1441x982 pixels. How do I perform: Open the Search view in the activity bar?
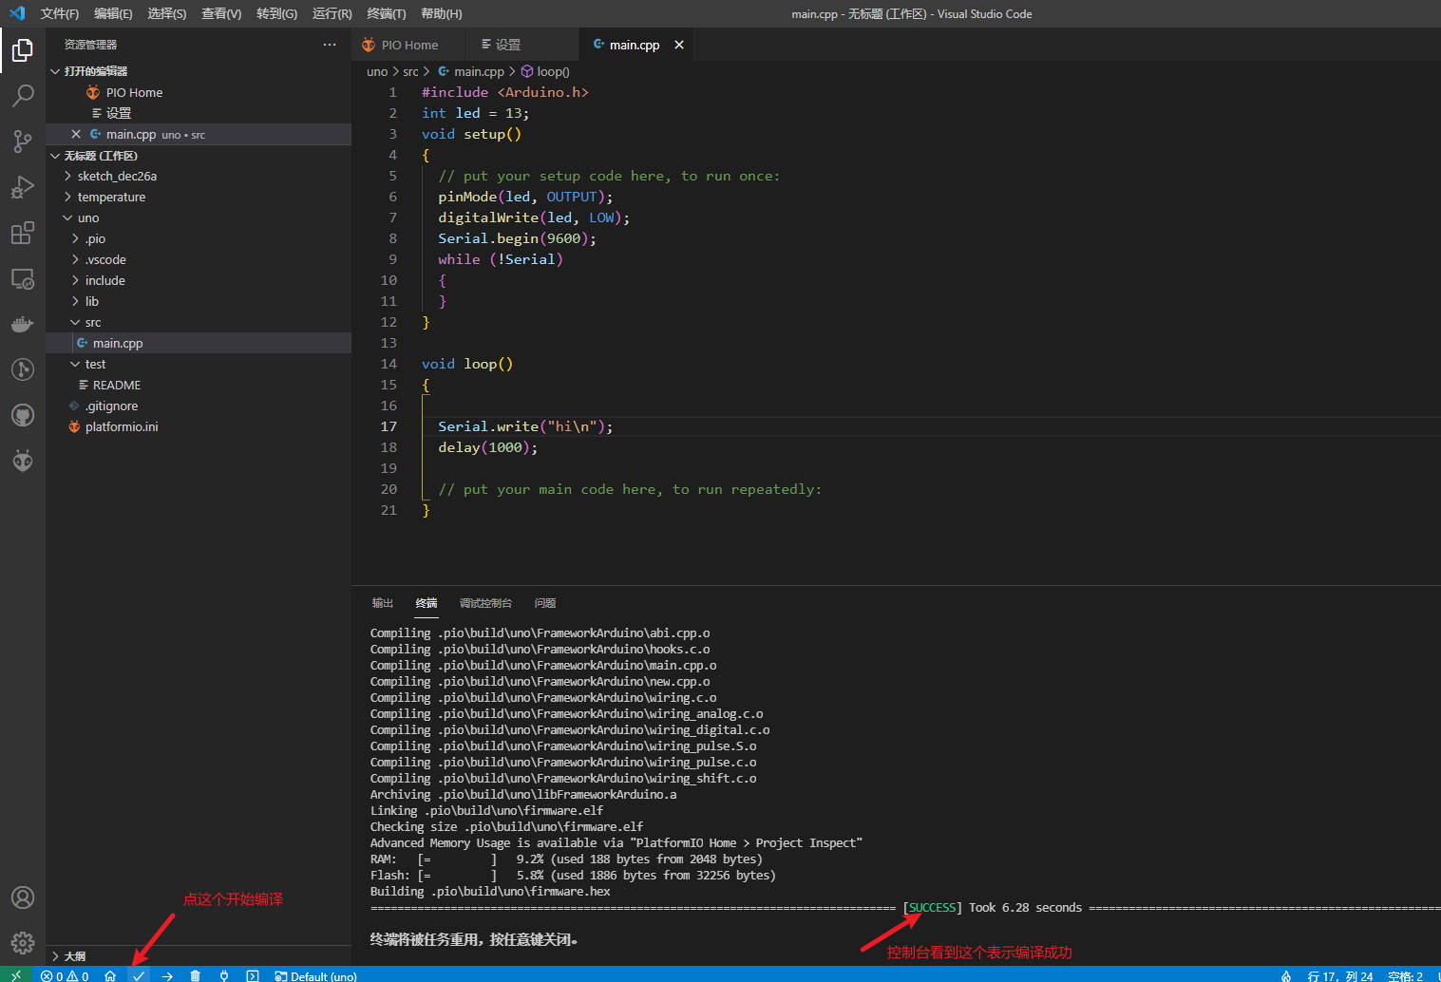[x=23, y=95]
